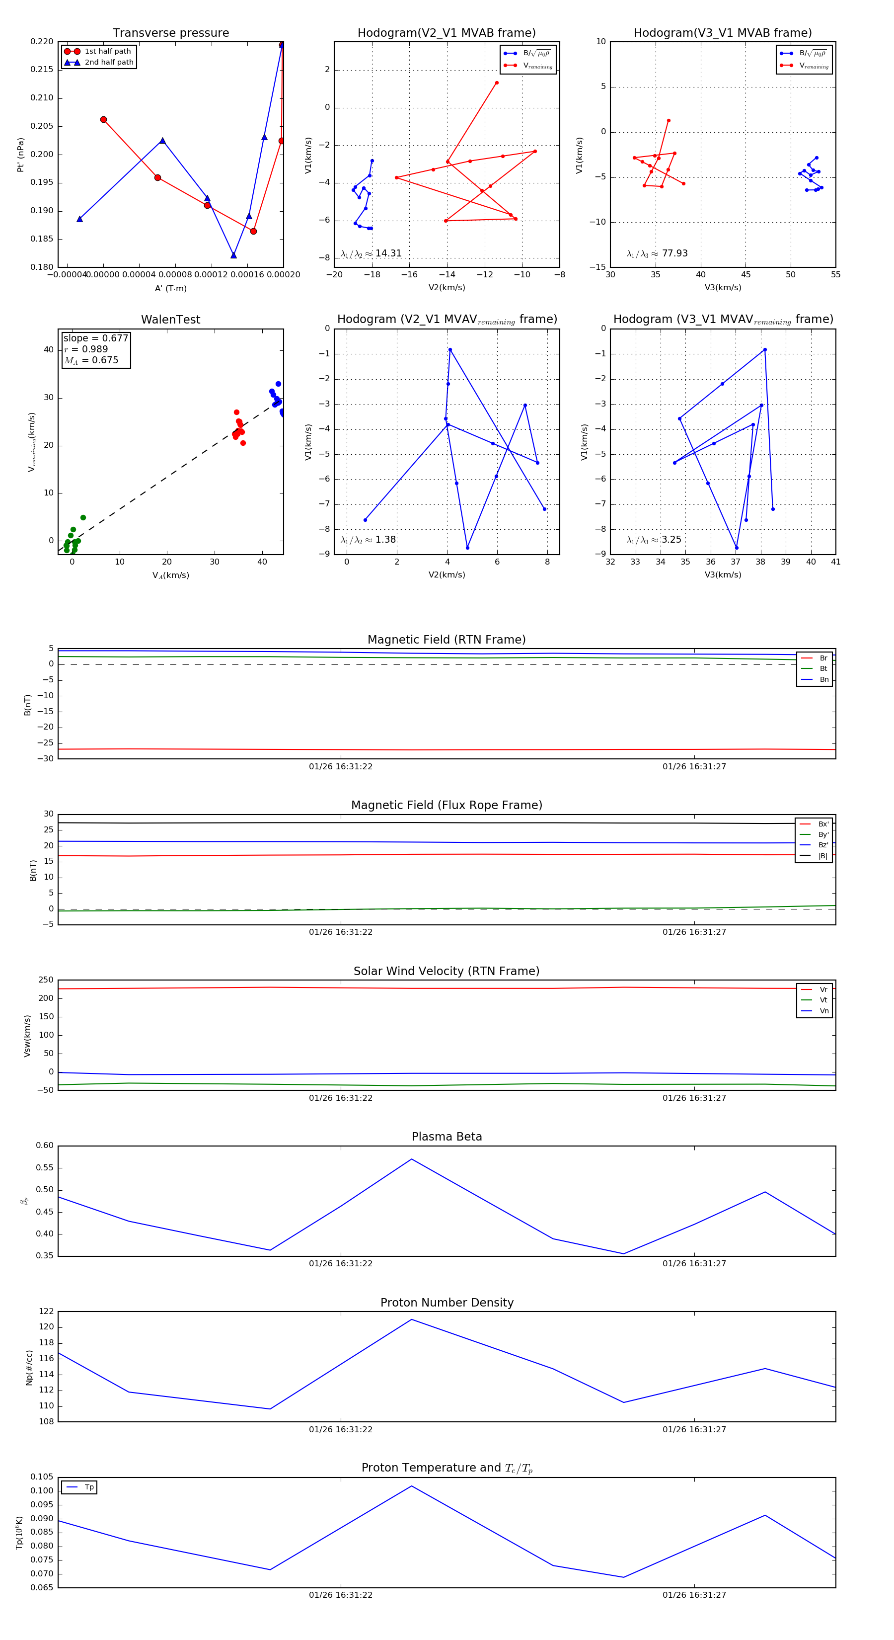Click the 'Br' legend entry
This screenshot has height=1640, width=894.
coord(815,658)
